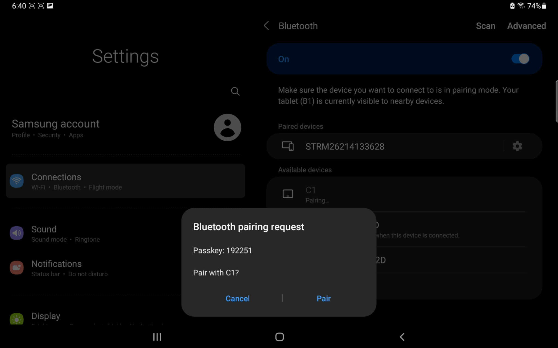
Task: Open the Advanced Bluetooth options
Action: 526,26
